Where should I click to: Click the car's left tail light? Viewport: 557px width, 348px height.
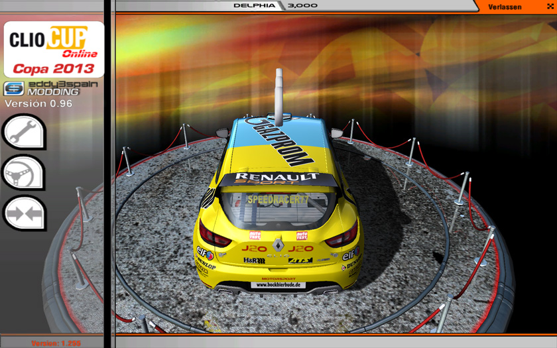pos(216,236)
